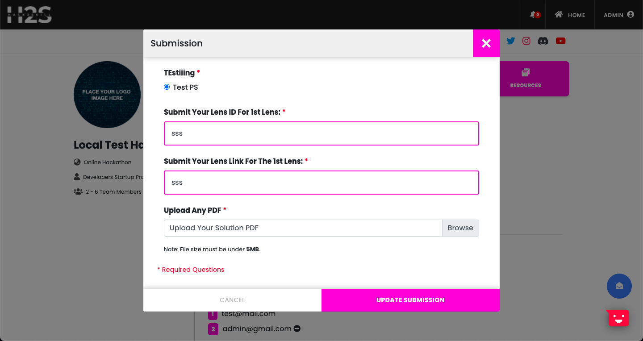Viewport: 643px width, 341px height.
Task: Remove admin@gmail.com with the minus icon
Action: tap(297, 329)
